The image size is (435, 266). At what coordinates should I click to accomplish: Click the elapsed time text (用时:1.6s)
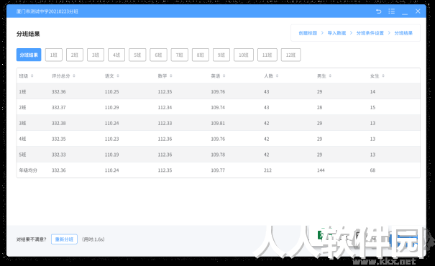click(93, 239)
